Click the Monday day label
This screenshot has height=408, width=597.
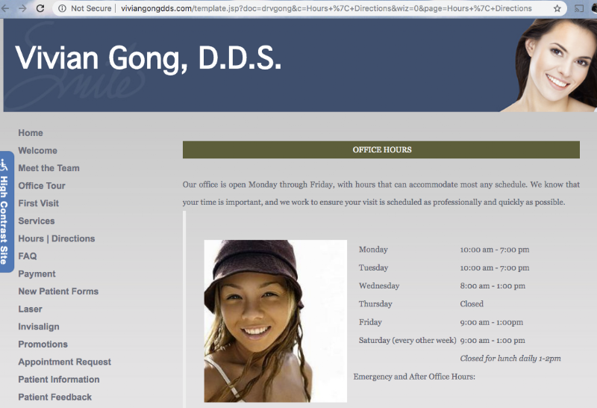[x=373, y=250]
